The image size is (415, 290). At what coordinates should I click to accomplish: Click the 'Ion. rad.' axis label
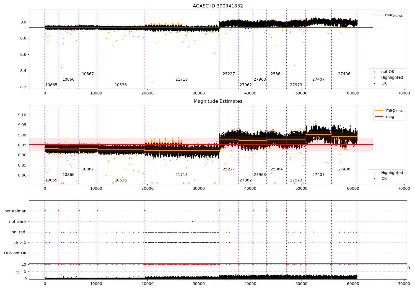point(19,232)
